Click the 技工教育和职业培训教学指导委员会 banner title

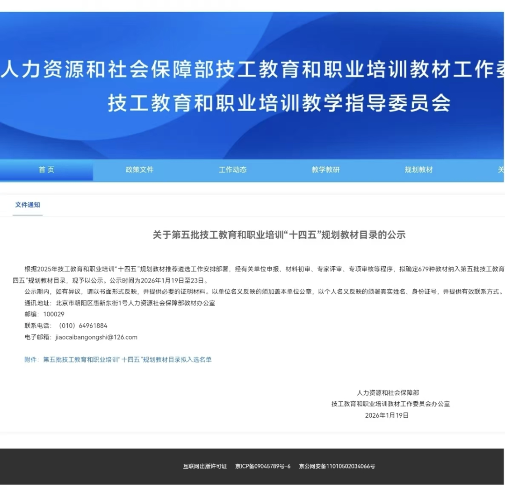click(x=279, y=103)
